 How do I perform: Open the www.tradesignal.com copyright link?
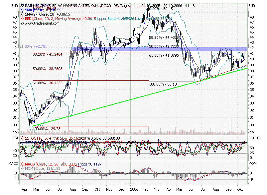pyautogui.click(x=39, y=23)
